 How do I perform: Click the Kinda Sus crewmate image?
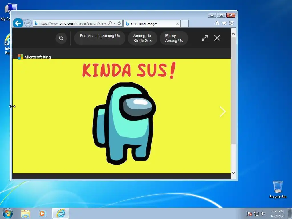(121, 116)
